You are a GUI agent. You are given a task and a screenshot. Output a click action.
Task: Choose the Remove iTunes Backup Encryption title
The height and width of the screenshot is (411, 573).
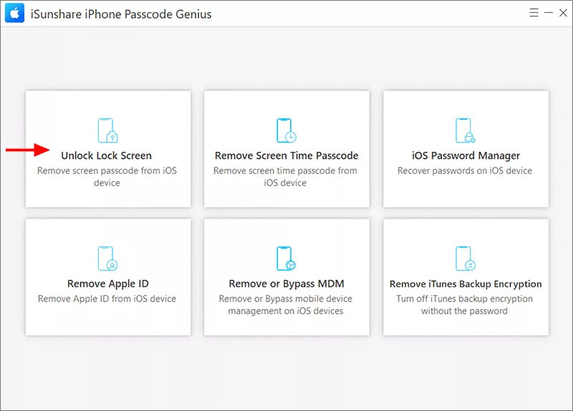coord(466,284)
